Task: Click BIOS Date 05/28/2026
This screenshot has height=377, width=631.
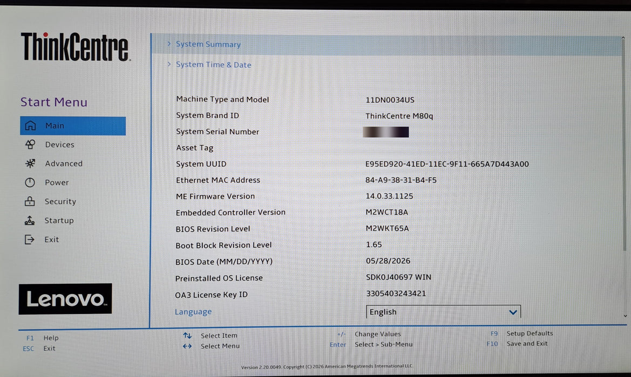Action: point(388,261)
